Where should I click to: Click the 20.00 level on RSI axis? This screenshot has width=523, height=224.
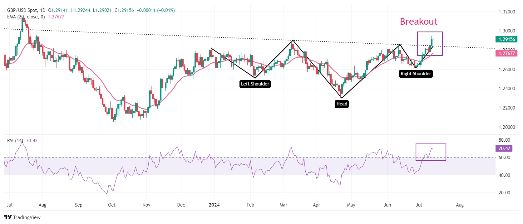click(x=504, y=193)
